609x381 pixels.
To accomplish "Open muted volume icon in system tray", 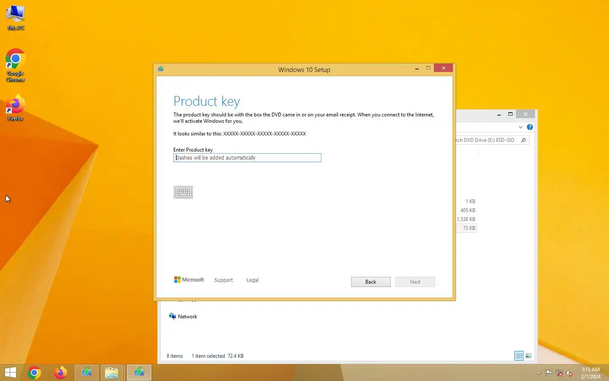I will point(569,373).
